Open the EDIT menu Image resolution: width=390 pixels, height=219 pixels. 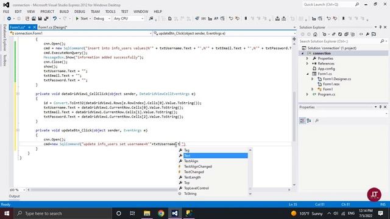pyautogui.click(x=18, y=12)
